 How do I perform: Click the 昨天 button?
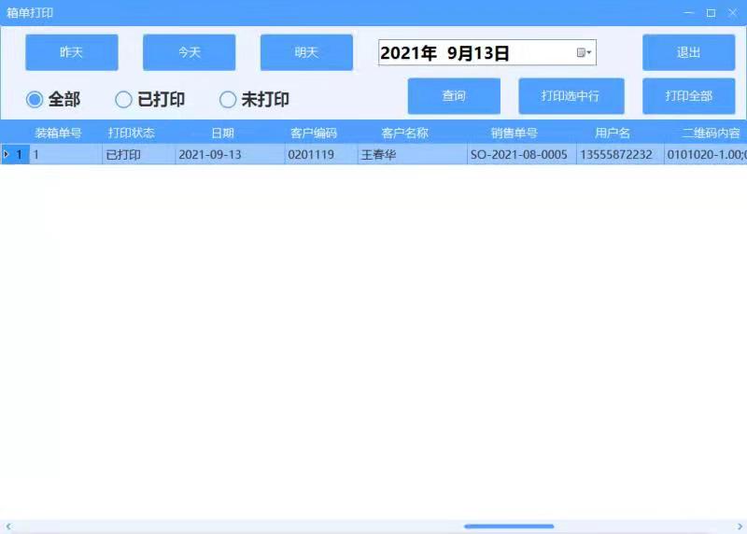[x=72, y=52]
